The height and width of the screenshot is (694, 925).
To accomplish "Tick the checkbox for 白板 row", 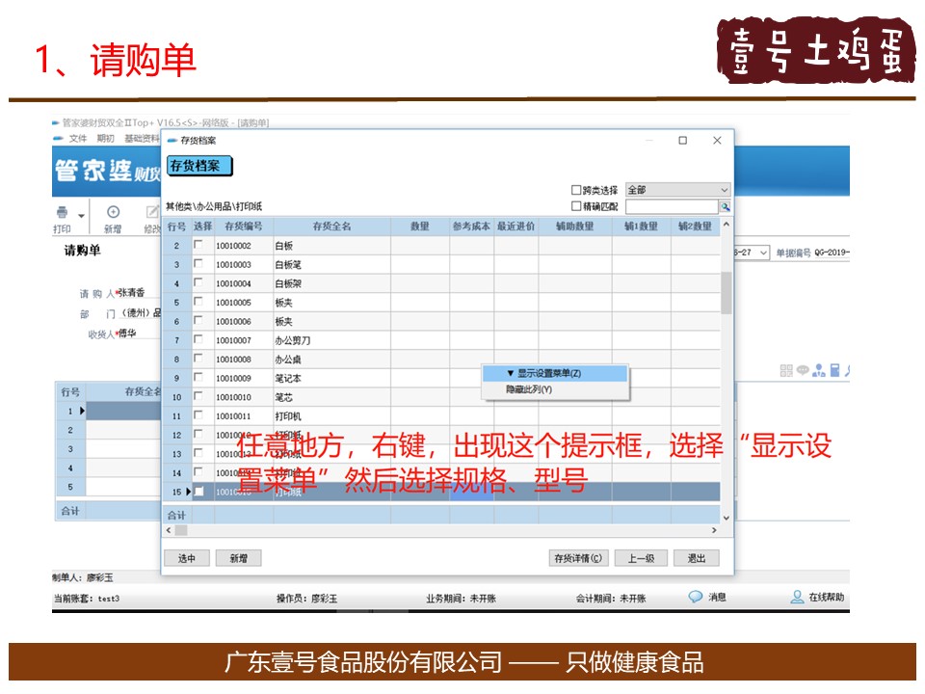I will 198,246.
